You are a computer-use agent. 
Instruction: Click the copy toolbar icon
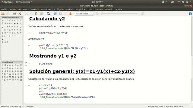(31, 14)
